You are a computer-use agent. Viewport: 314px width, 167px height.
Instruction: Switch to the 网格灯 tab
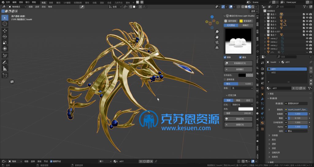(x=246, y=25)
